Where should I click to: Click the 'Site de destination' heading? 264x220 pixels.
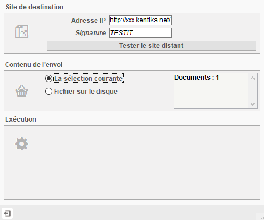[x=35, y=7]
